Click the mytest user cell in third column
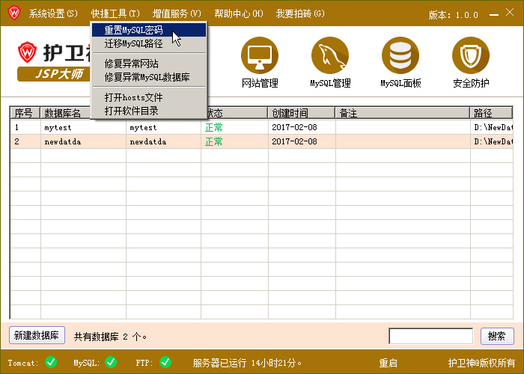 163,128
